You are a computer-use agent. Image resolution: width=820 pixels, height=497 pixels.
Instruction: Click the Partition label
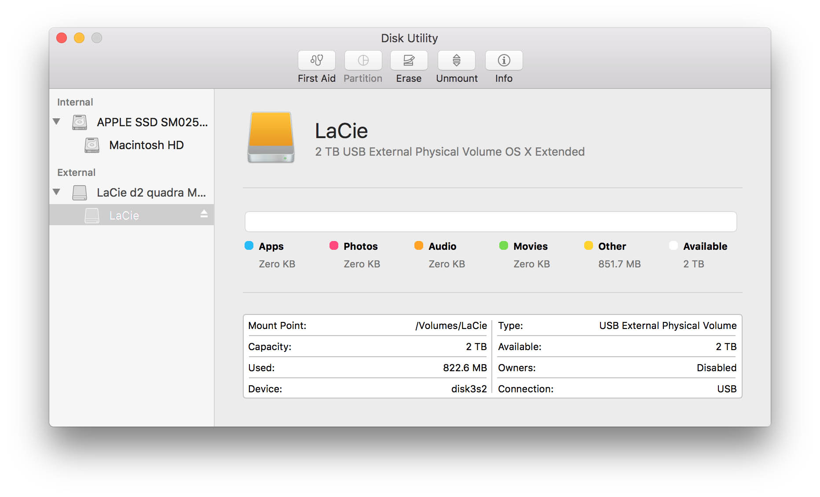[x=363, y=79]
